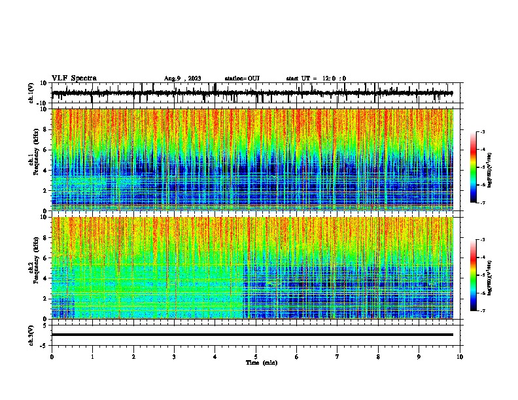Click the "-5" tick of the ch.3 axis

click(x=44, y=346)
